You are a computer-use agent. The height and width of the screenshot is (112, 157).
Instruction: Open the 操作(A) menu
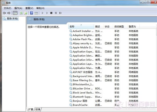click(18, 8)
